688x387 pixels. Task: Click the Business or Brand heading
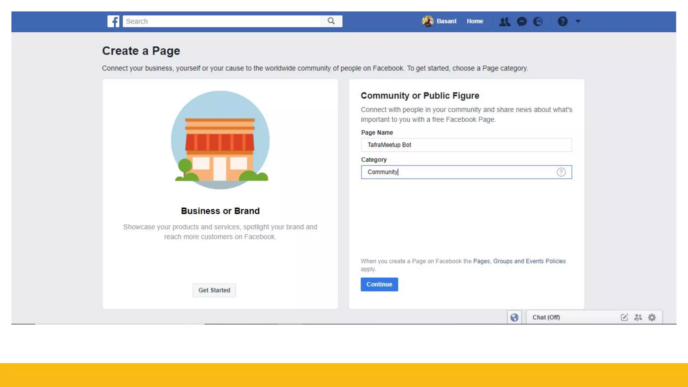click(x=220, y=211)
